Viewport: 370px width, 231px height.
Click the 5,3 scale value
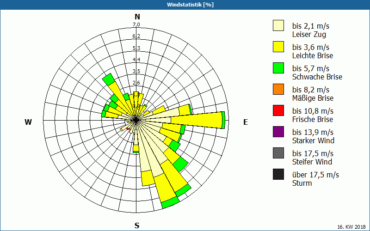pyautogui.click(x=136, y=48)
